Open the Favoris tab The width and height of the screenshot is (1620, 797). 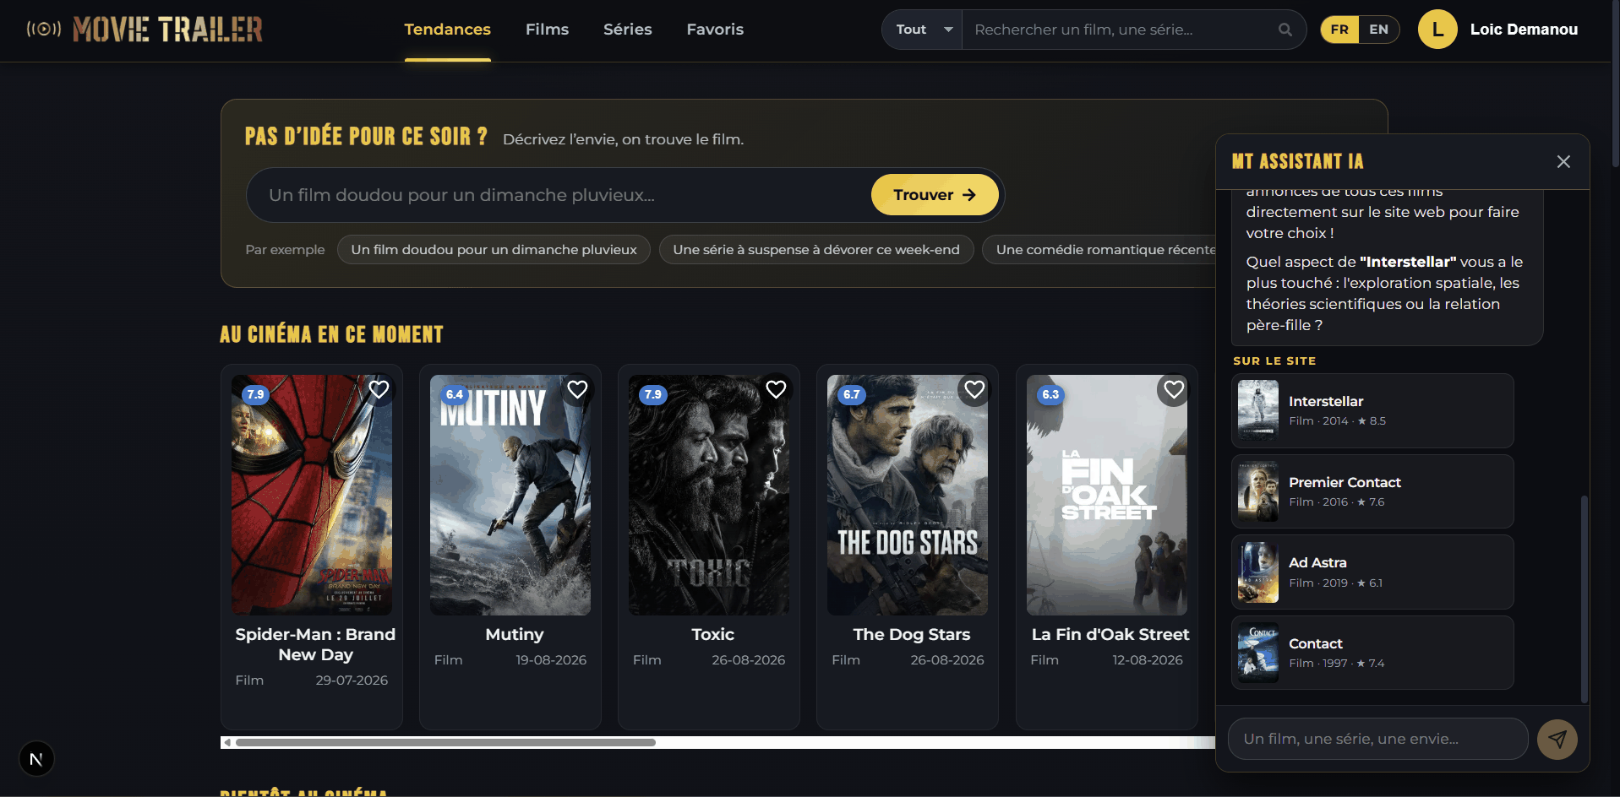[715, 30]
